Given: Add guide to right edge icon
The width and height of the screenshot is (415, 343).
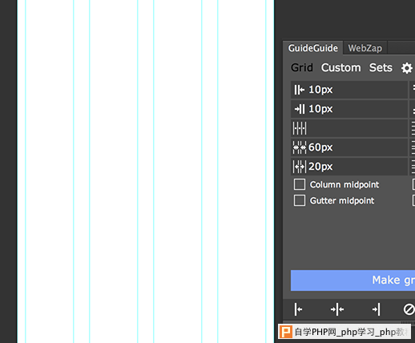Looking at the screenshot, I should [x=376, y=309].
